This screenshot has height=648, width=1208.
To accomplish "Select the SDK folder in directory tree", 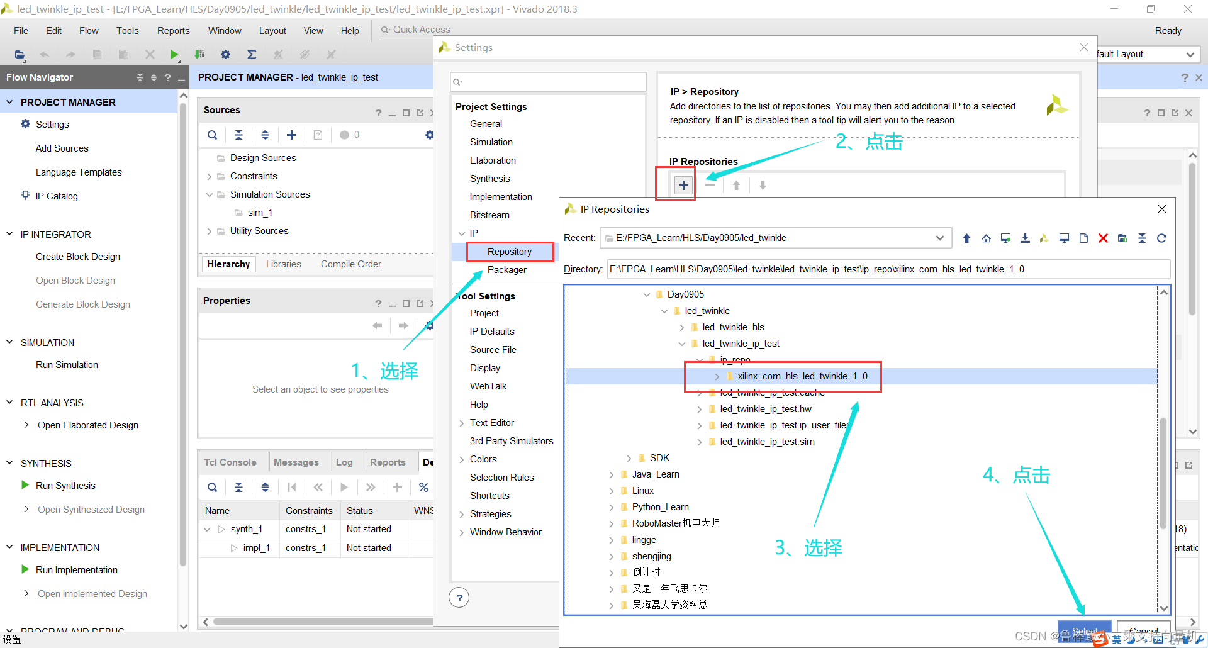I will [x=659, y=458].
